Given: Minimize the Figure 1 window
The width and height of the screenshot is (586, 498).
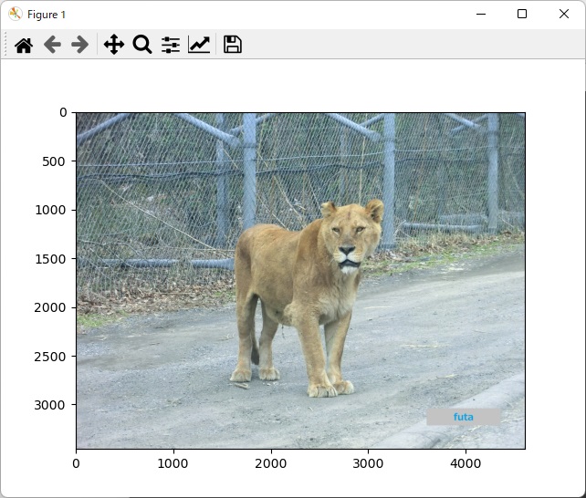Looking at the screenshot, I should click(480, 15).
